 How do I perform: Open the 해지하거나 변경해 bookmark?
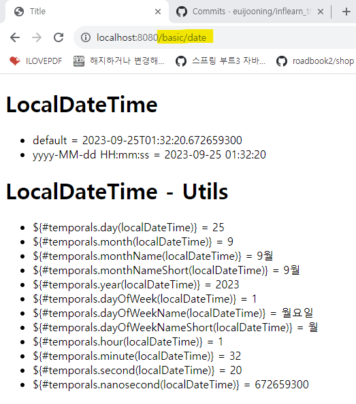click(119, 61)
